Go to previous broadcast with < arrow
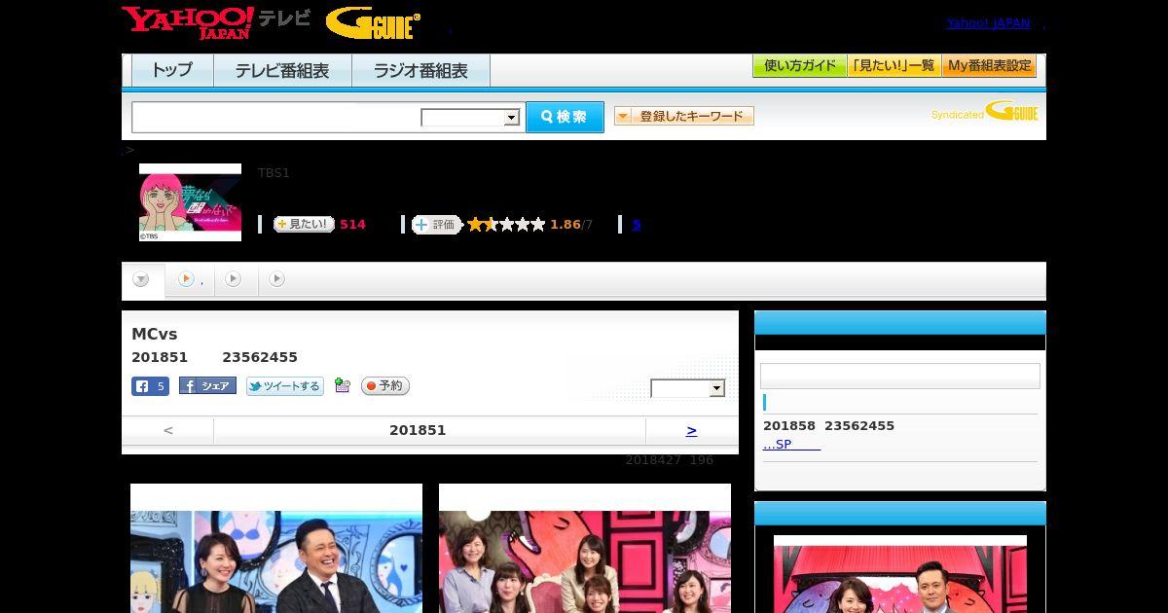The width and height of the screenshot is (1168, 613). 168,430
